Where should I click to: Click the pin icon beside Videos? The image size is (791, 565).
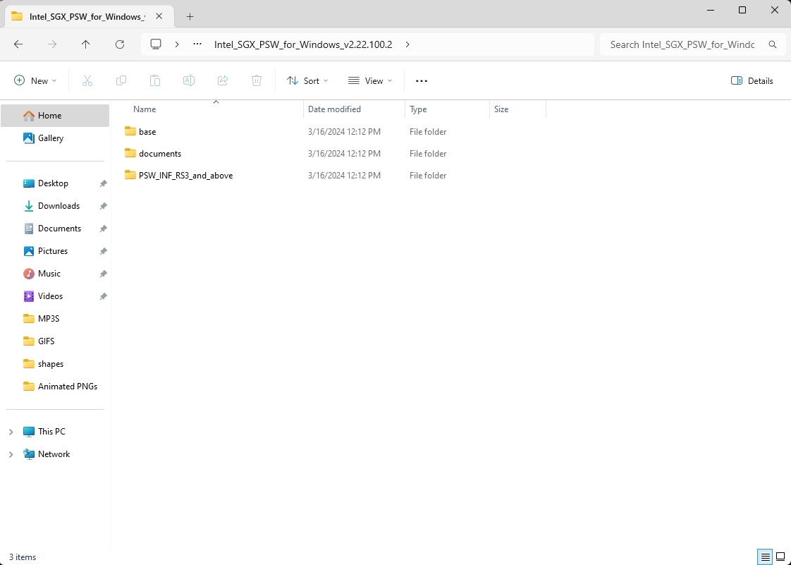coord(103,296)
